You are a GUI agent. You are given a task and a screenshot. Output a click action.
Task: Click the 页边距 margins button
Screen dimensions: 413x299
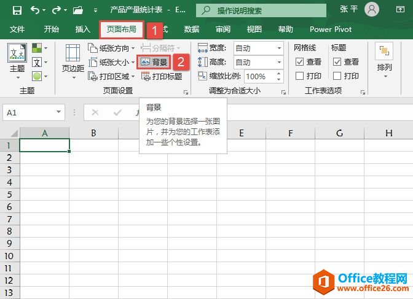pos(73,61)
